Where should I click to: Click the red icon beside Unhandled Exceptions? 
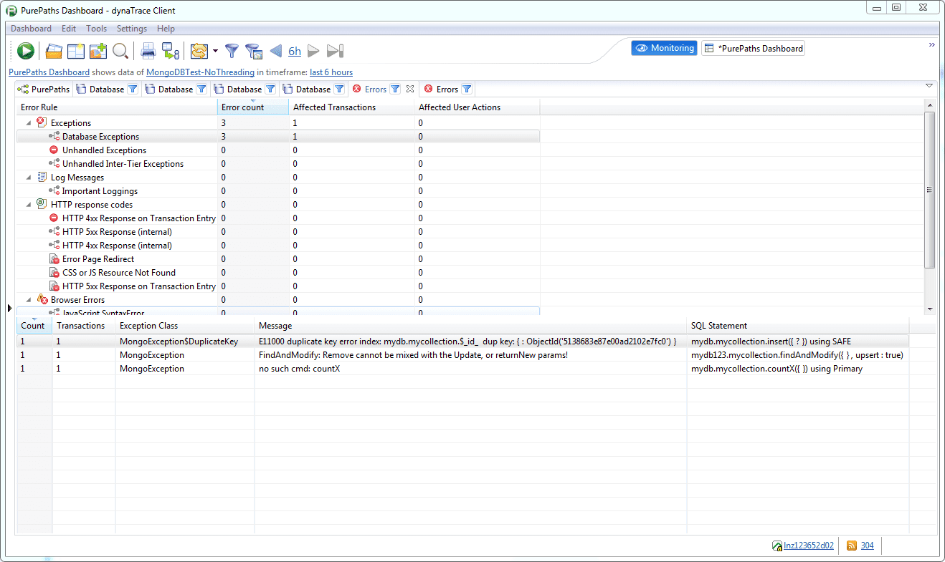54,150
